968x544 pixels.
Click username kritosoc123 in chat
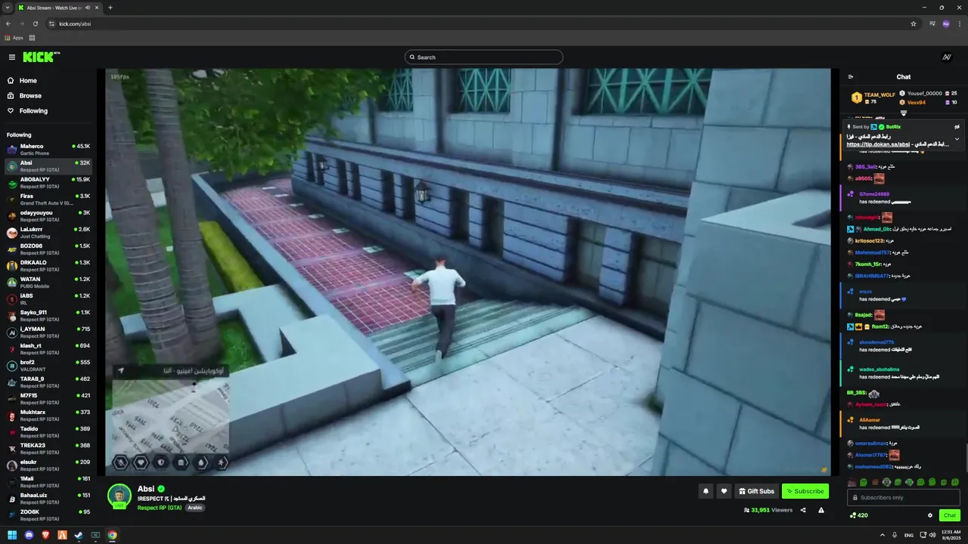pyautogui.click(x=870, y=241)
